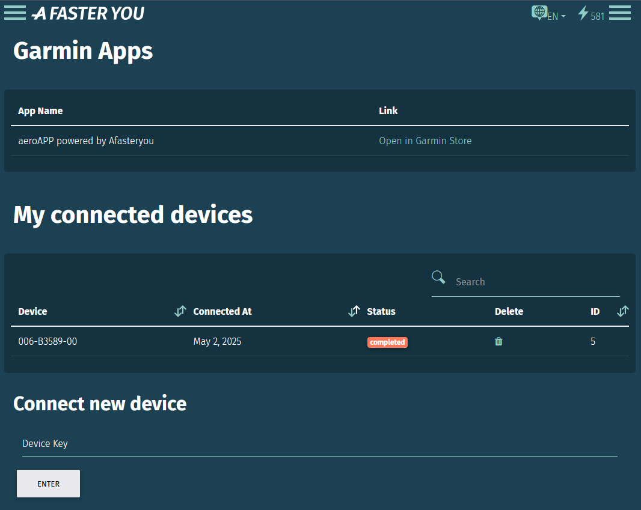Open the left hamburger menu

(x=15, y=13)
